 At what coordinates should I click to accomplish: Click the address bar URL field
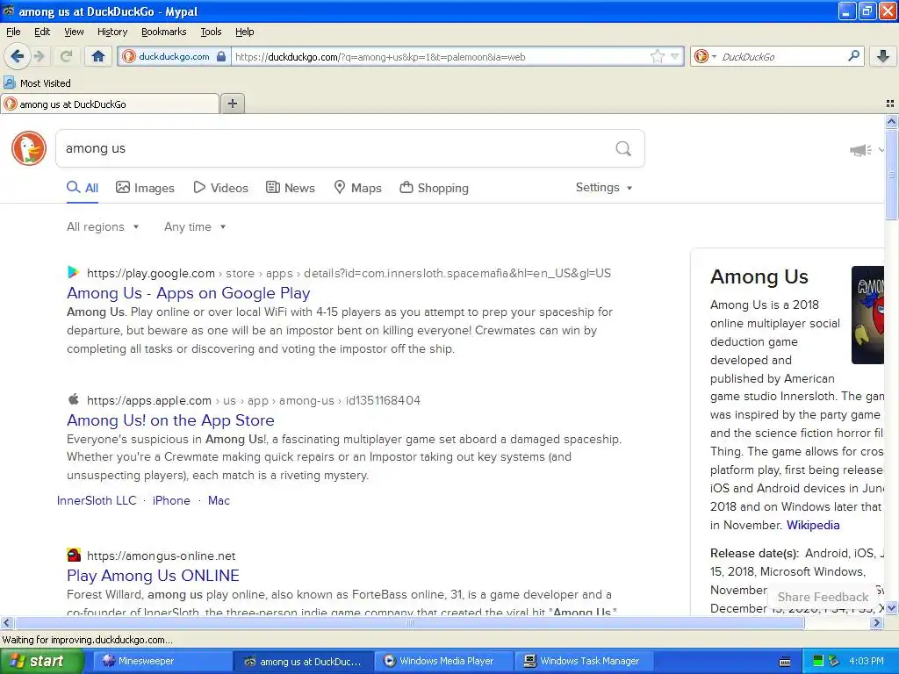tap(439, 57)
